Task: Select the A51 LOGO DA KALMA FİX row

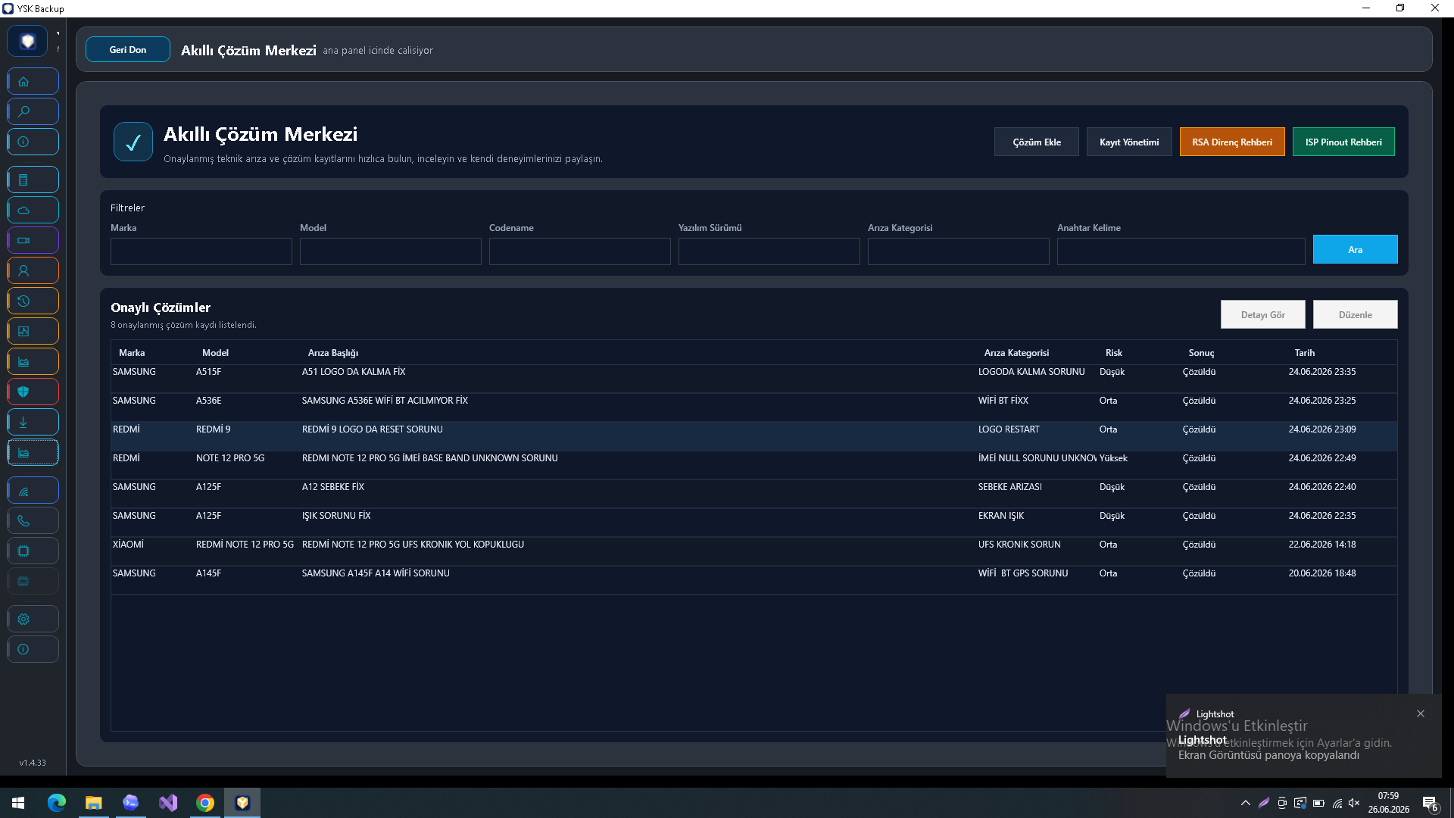Action: point(754,379)
